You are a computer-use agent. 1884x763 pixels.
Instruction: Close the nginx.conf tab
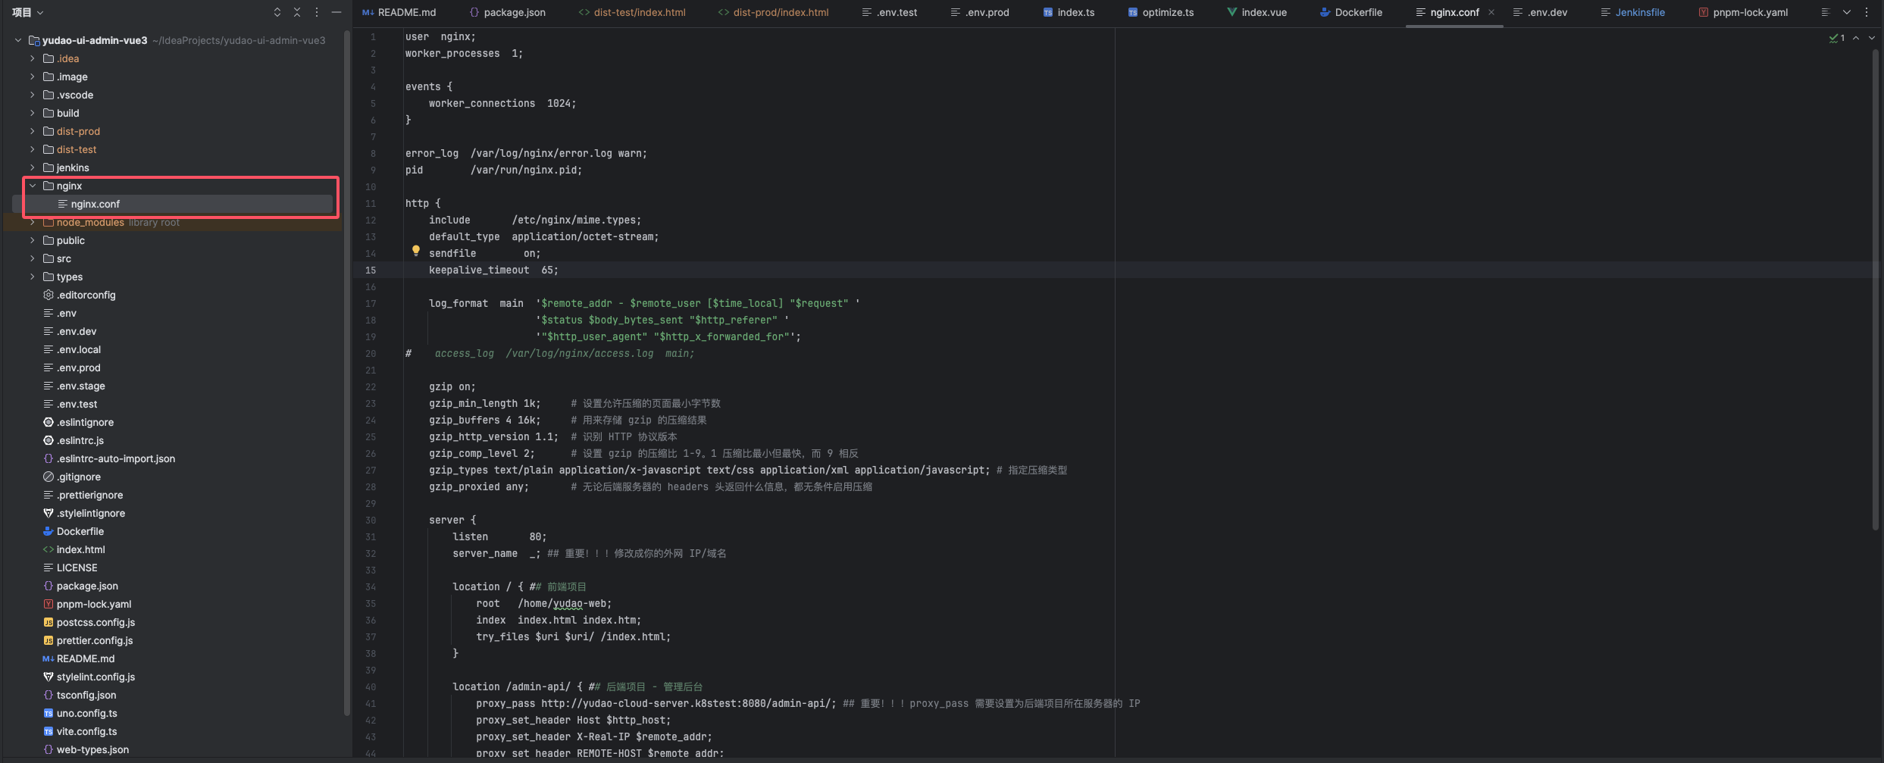(x=1491, y=12)
